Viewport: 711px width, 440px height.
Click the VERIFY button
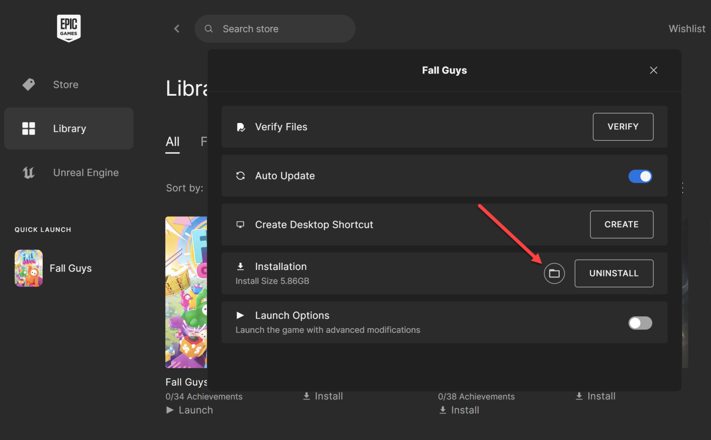point(623,127)
